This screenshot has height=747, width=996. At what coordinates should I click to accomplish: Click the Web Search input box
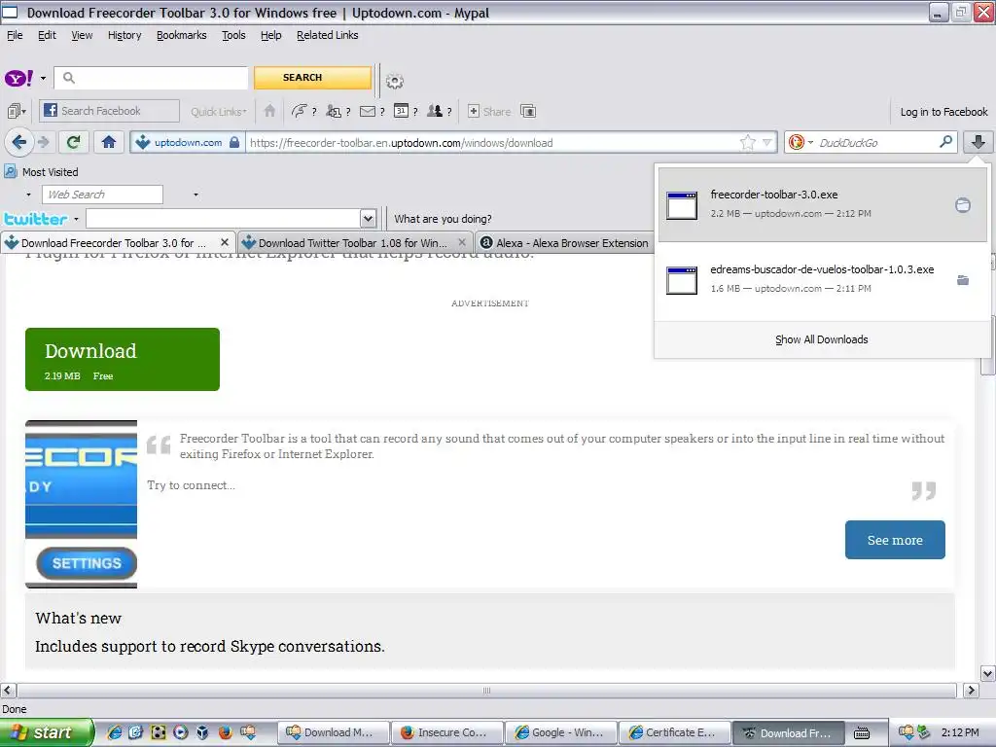(102, 195)
